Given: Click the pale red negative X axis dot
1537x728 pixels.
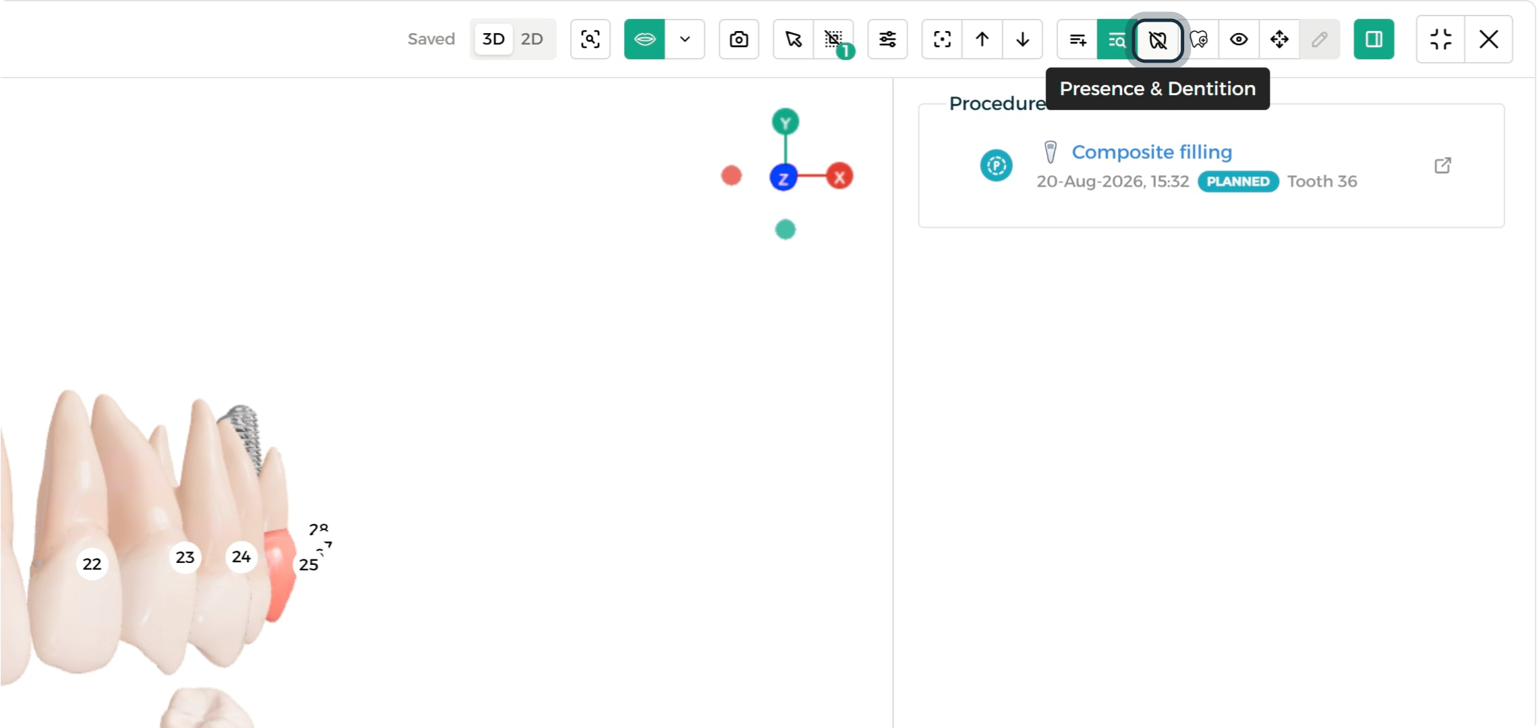Looking at the screenshot, I should [x=731, y=176].
